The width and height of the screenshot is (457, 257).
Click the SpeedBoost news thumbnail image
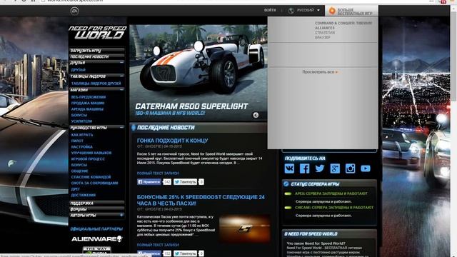click(244, 228)
